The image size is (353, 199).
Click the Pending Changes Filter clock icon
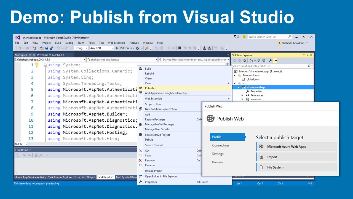pyautogui.click(x=252, y=61)
